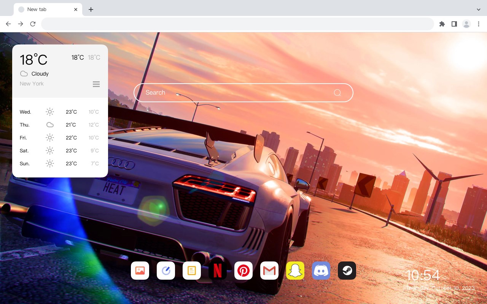This screenshot has height=304, width=487.
Task: Click the date under the clock
Action: (441, 288)
